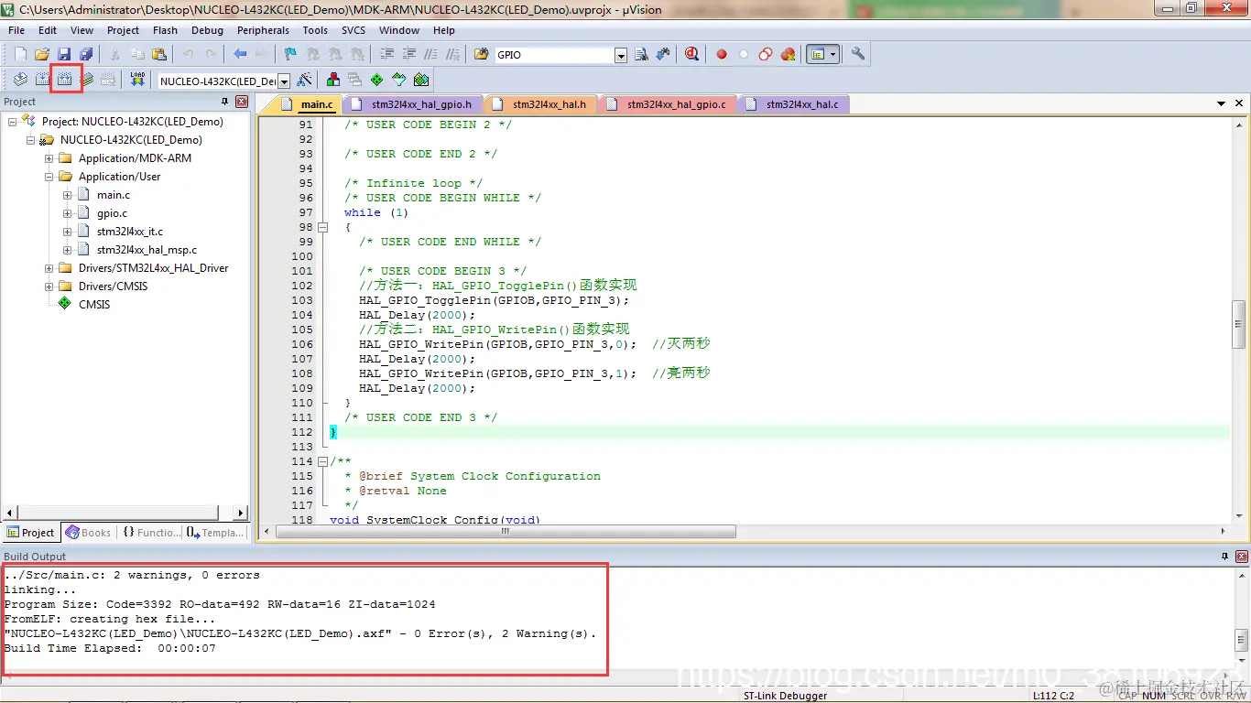The width and height of the screenshot is (1251, 703).
Task: Navigate backwards with the blue arrow
Action: (240, 55)
